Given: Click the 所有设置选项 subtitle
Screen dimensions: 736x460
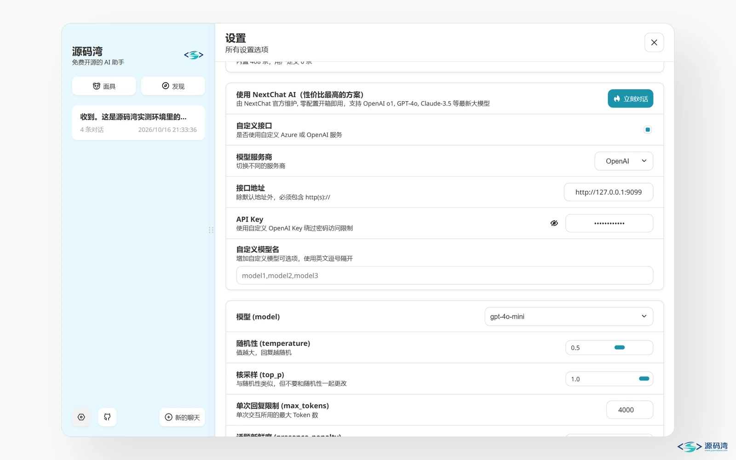Looking at the screenshot, I should click(x=247, y=50).
